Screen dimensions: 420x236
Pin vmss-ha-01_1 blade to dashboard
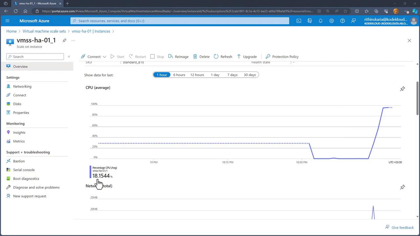click(64, 40)
